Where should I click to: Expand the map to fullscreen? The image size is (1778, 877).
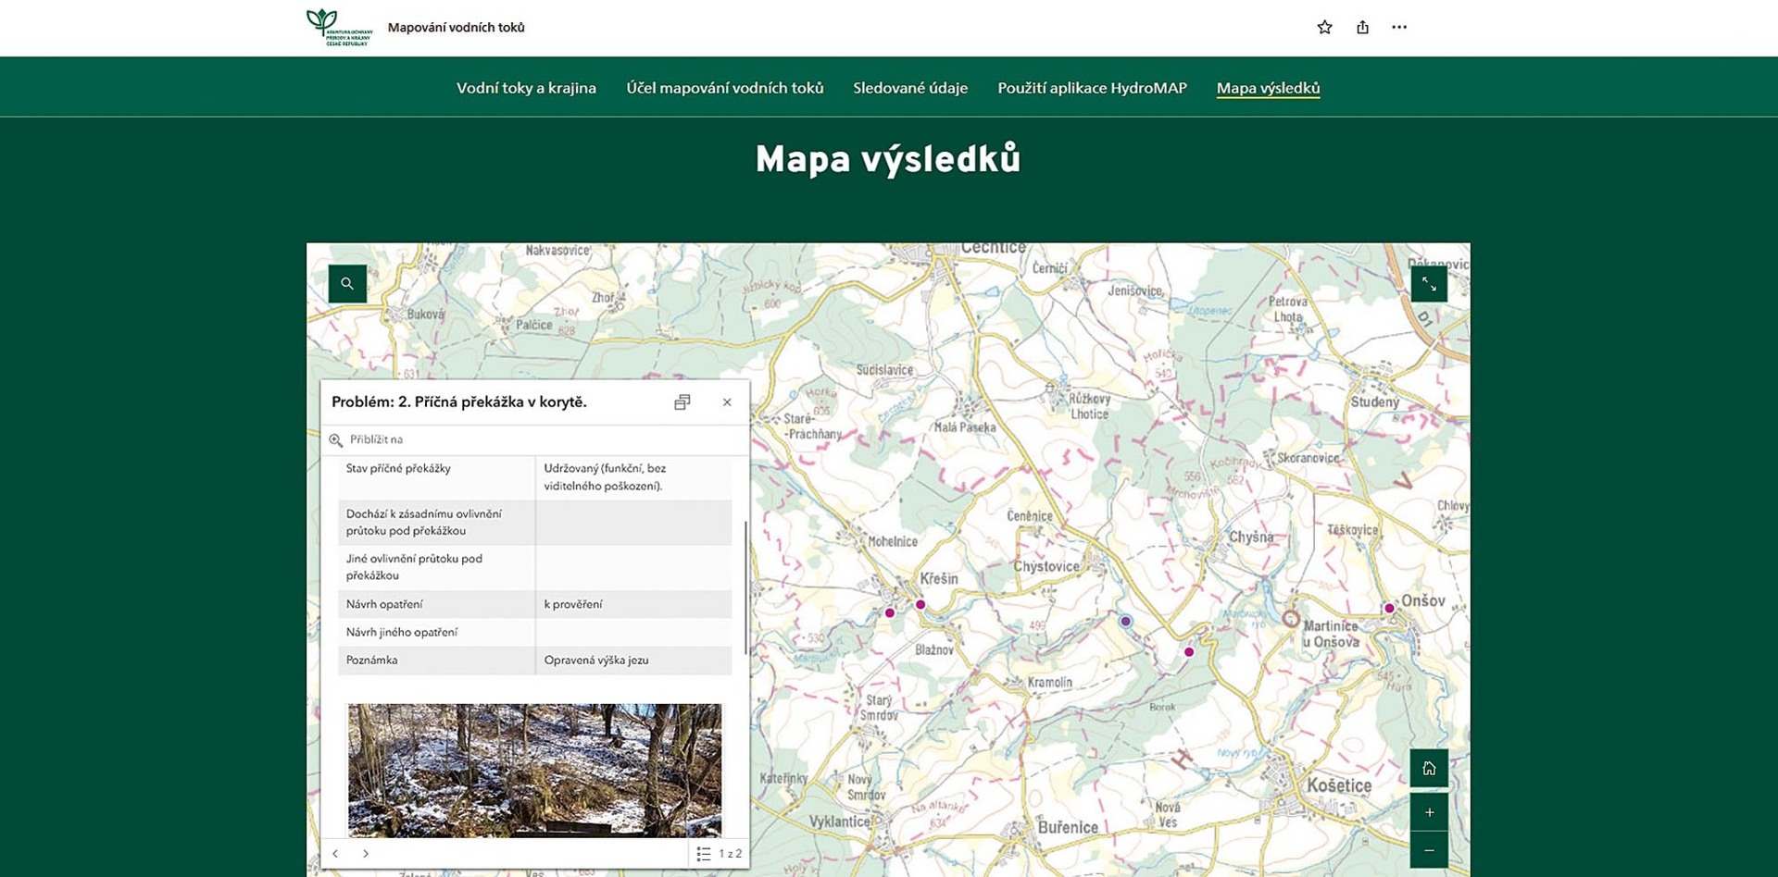pos(1429,284)
